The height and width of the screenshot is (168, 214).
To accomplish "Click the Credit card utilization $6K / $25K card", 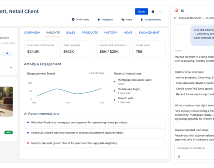I will pyautogui.click(x=113, y=49).
